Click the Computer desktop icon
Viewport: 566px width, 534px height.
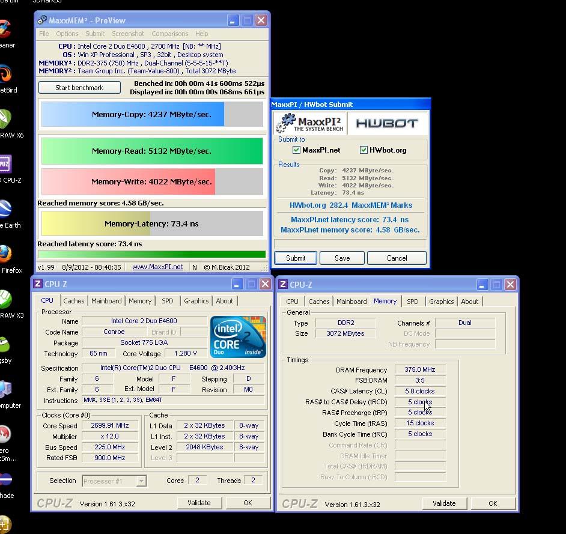(5, 389)
